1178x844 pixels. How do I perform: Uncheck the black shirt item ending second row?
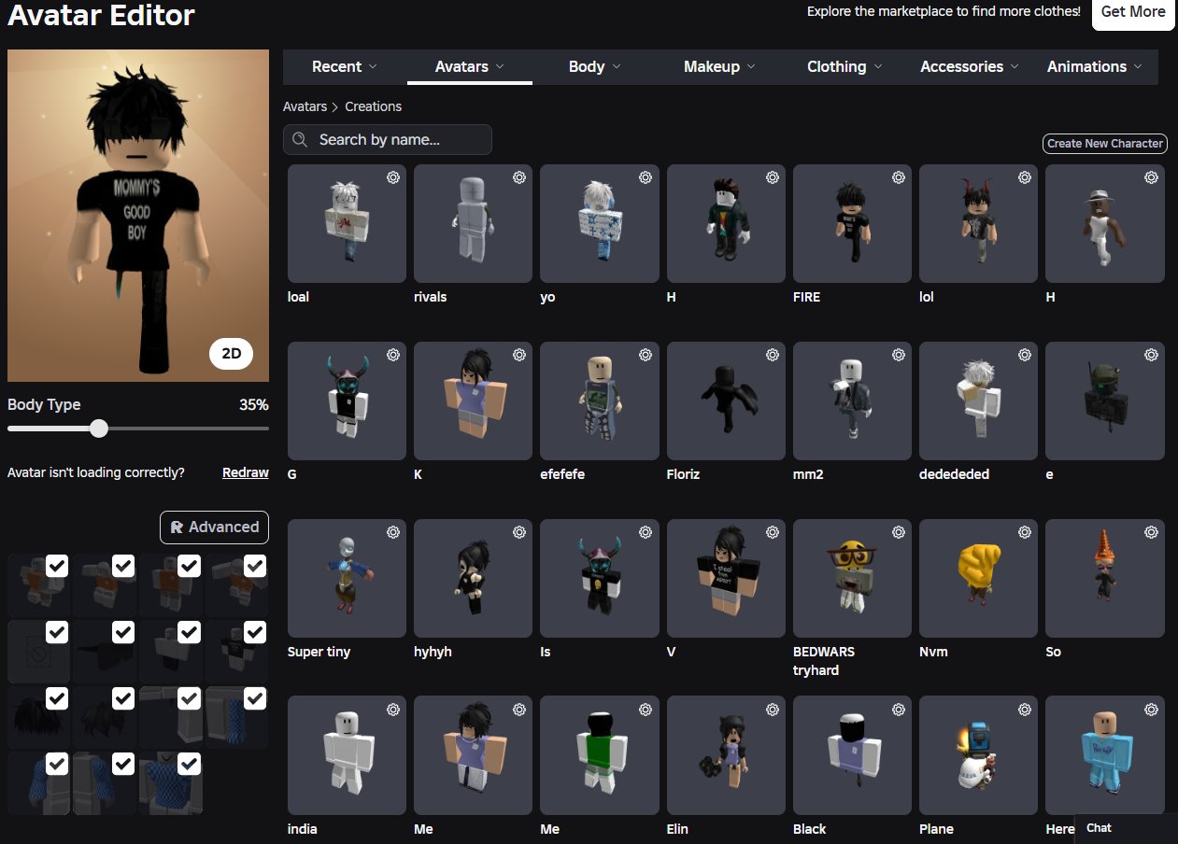pos(255,632)
